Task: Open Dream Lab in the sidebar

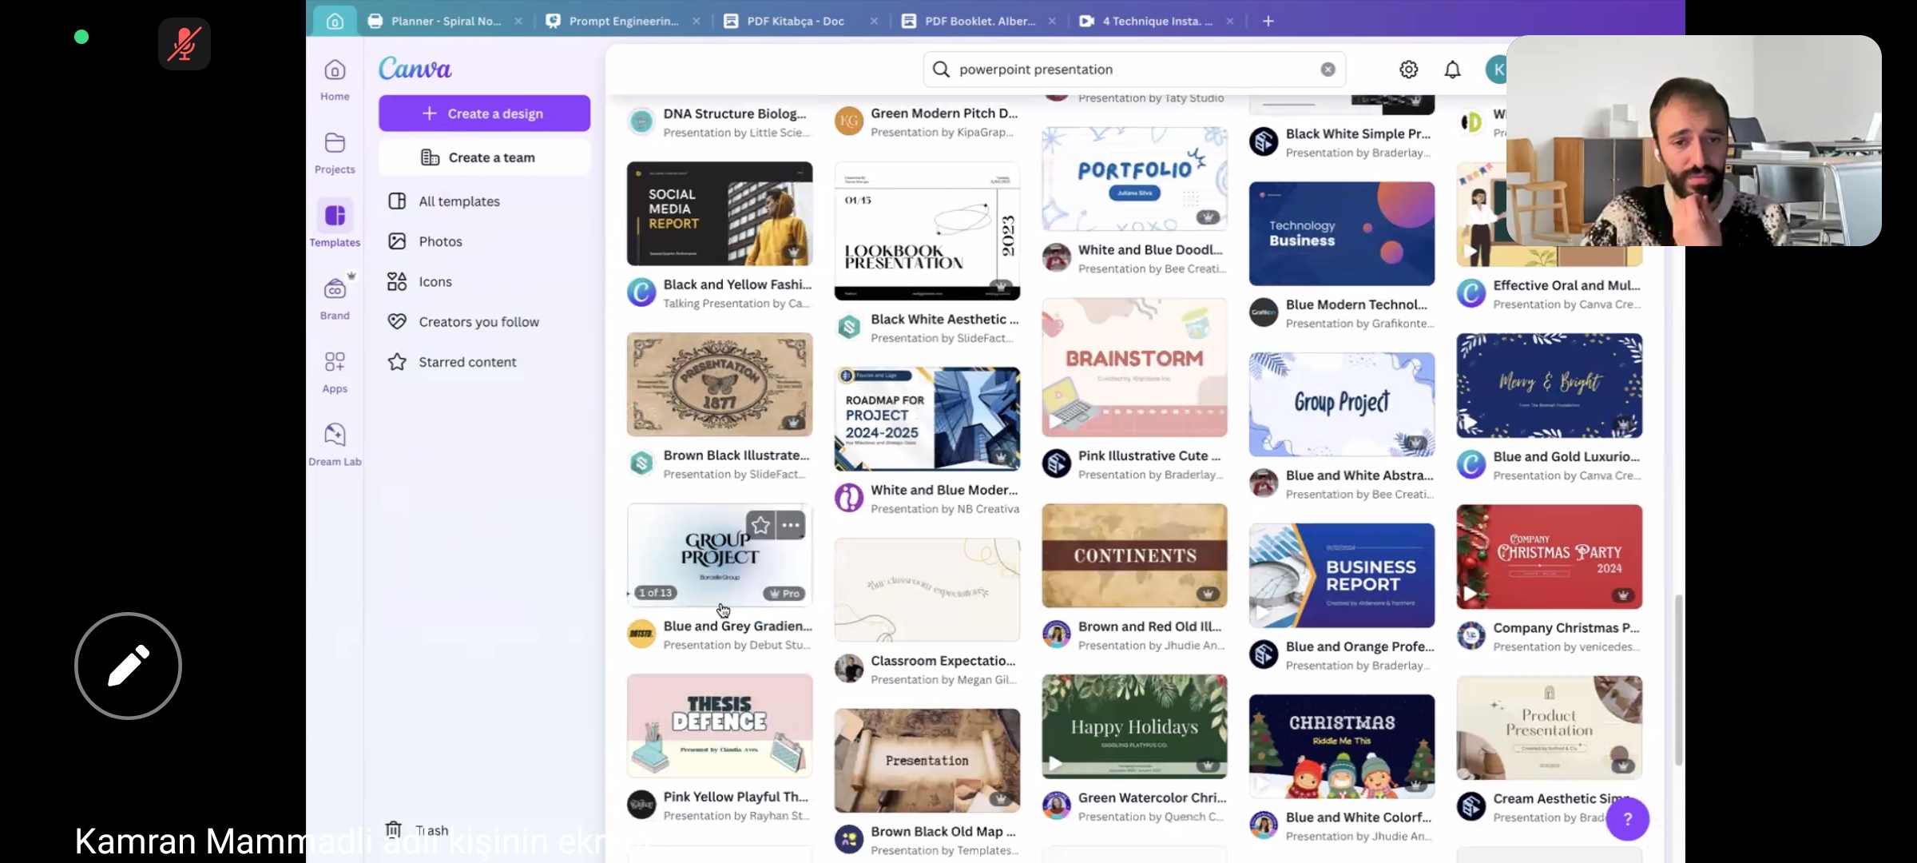Action: click(x=335, y=444)
